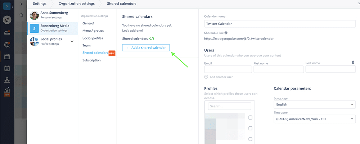Click the search magnifier icon

coord(21,15)
